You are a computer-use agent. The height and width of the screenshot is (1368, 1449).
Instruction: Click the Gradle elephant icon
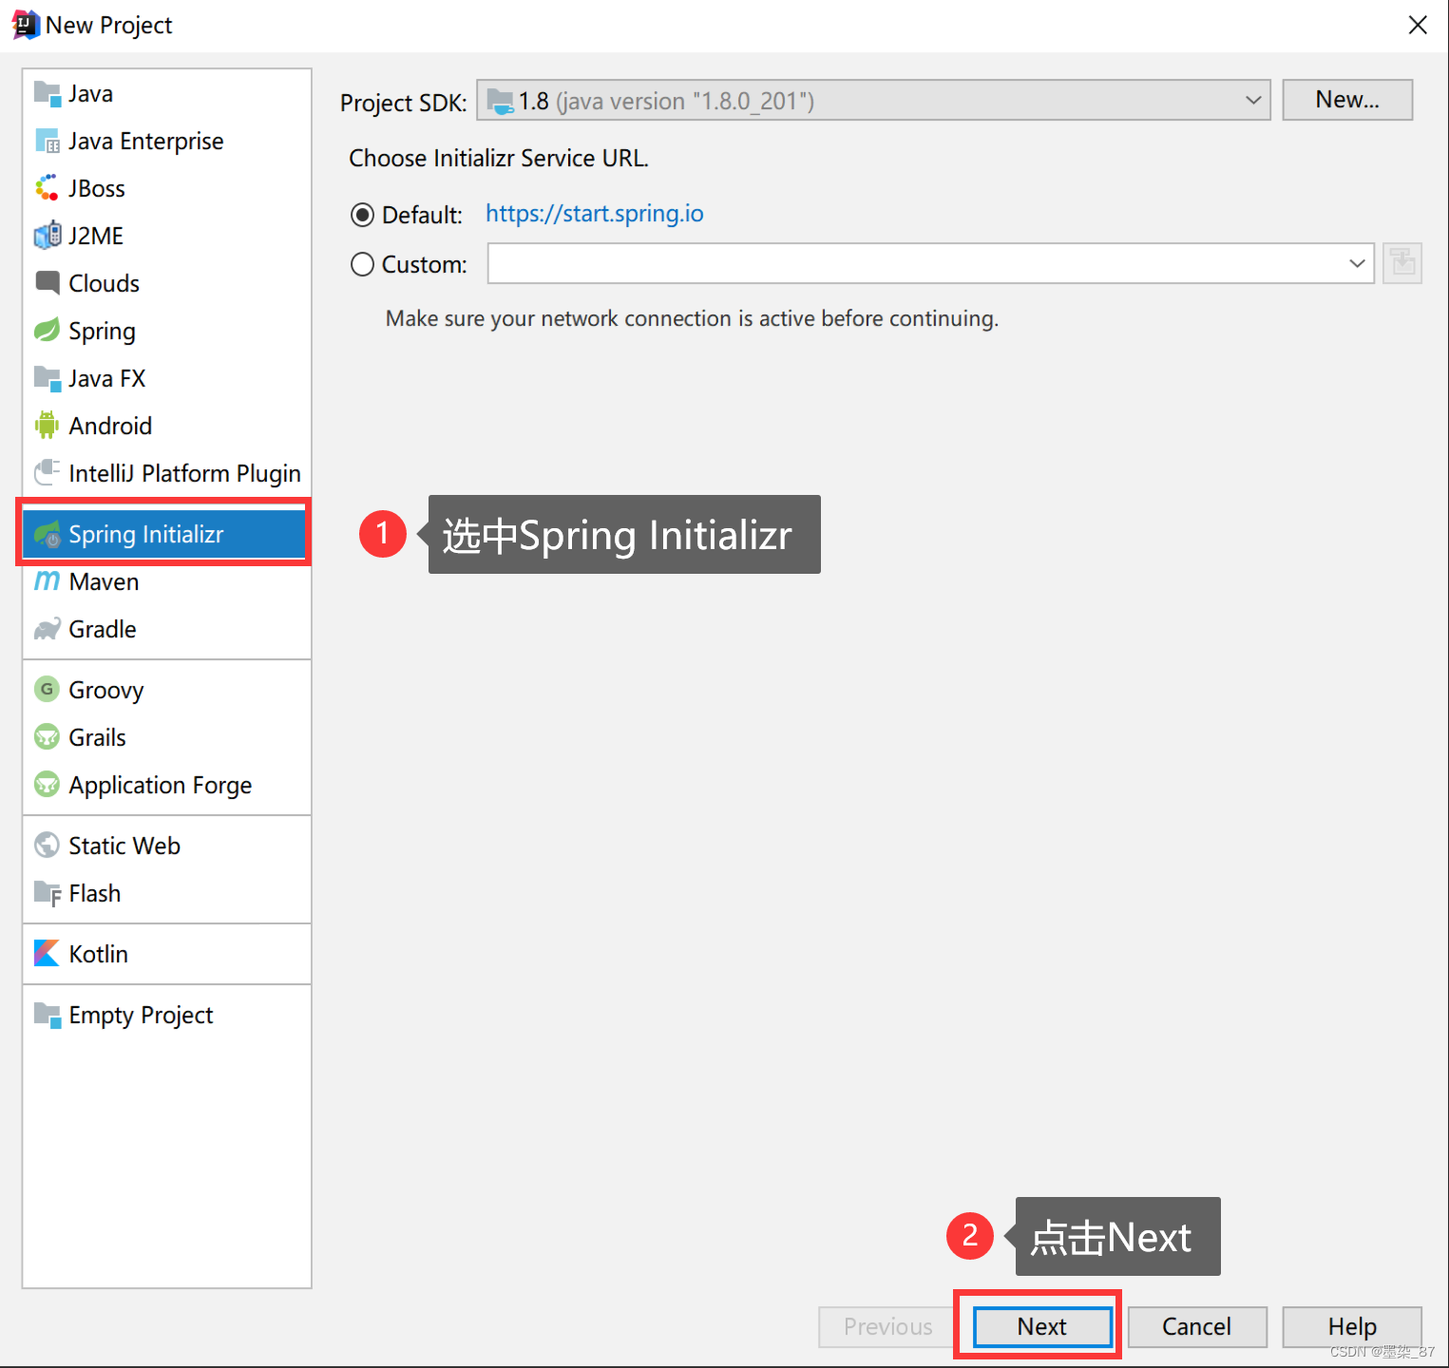[47, 629]
